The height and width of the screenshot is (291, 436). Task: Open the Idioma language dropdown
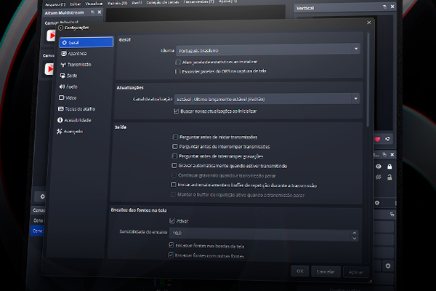click(268, 49)
